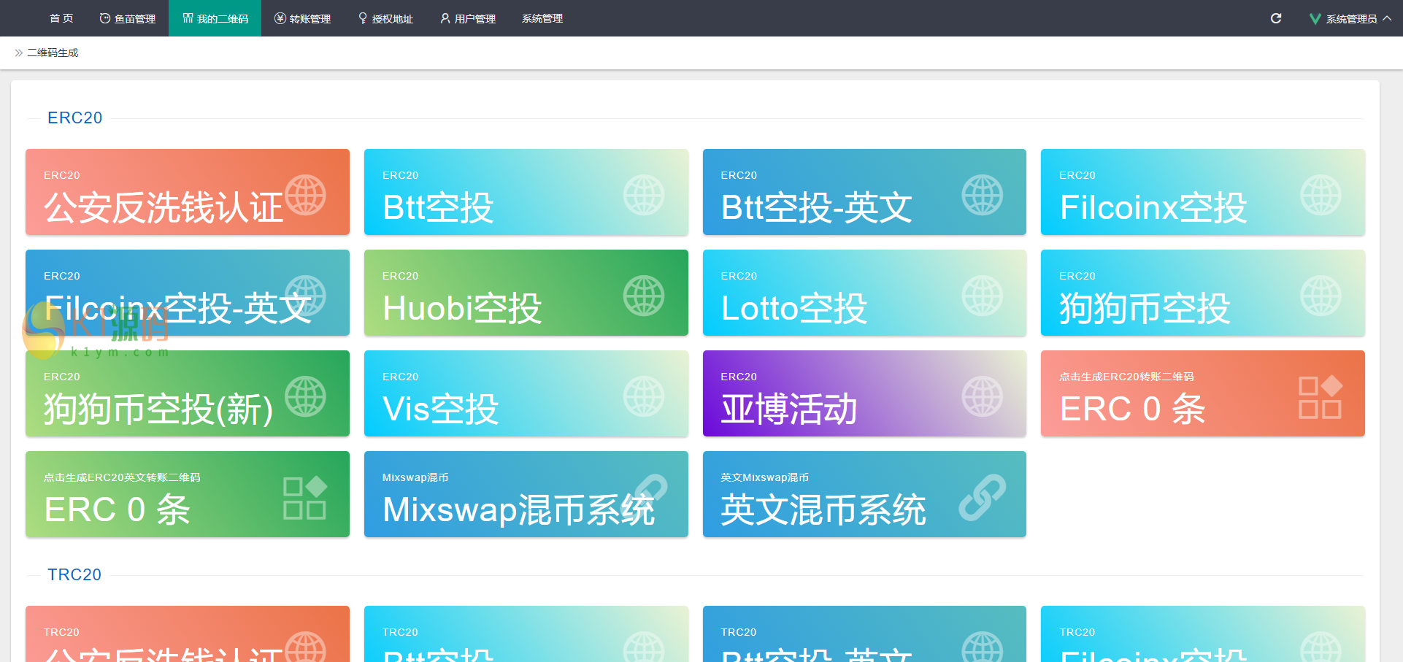The height and width of the screenshot is (662, 1403).
Task: Switch to the 我的二维码 tab
Action: coord(215,18)
